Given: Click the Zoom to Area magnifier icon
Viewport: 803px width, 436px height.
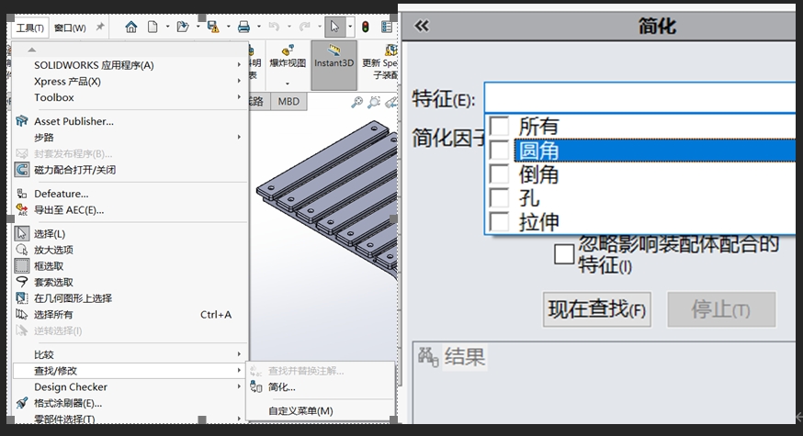Looking at the screenshot, I should click(x=374, y=103).
